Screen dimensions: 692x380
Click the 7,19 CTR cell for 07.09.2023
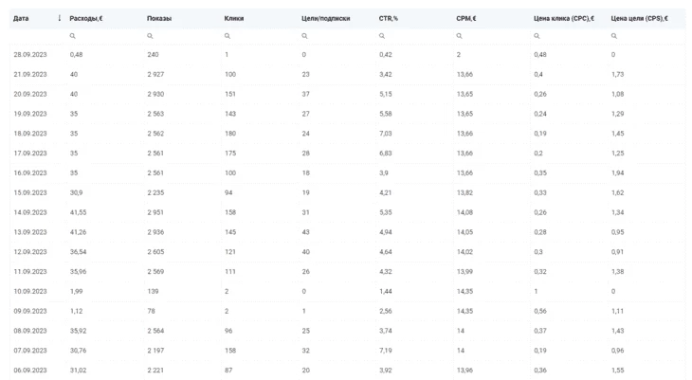point(385,351)
